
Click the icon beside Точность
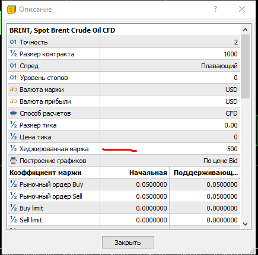click(x=13, y=42)
